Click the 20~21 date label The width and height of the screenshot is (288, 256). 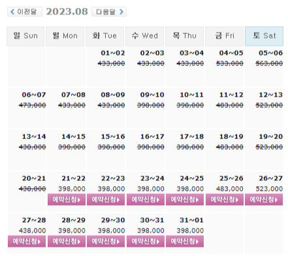34,178
